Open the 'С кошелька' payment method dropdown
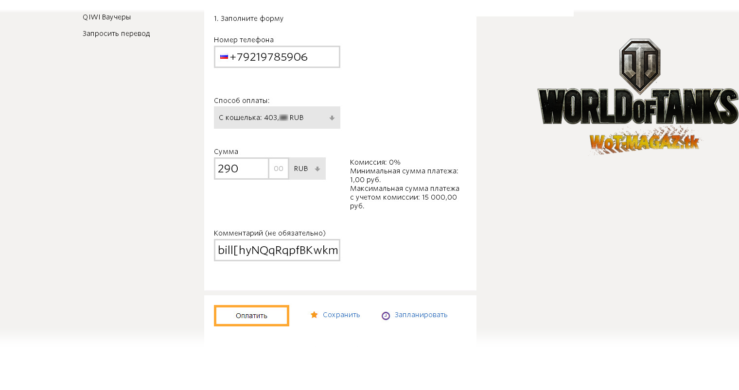739x390 pixels. pyautogui.click(x=277, y=118)
